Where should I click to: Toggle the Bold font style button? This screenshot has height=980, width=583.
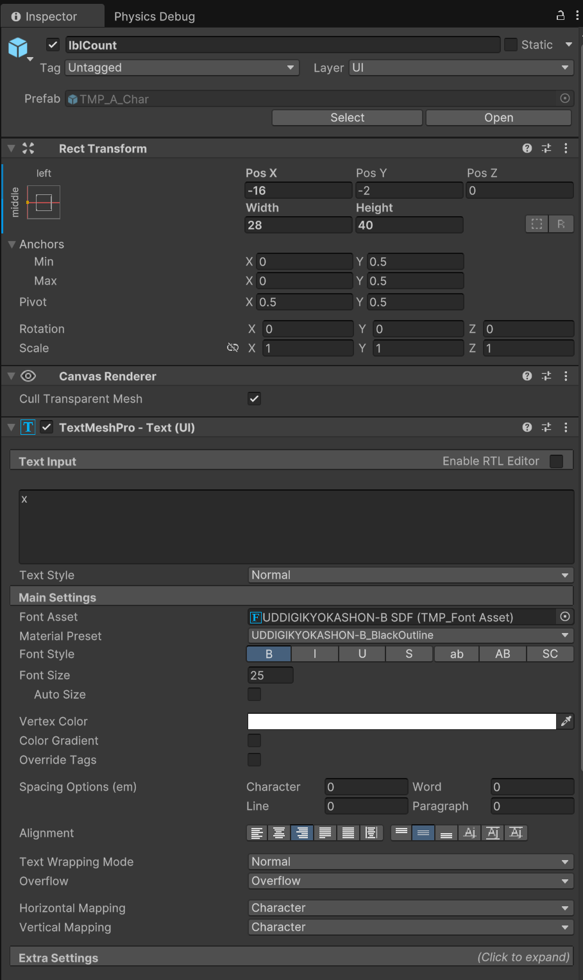click(269, 654)
